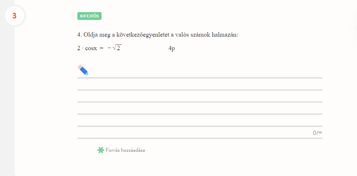The image size is (357, 176).
Task: Click the 4p points label
Action: 172,48
